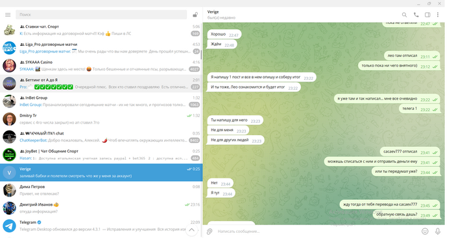Click the 4027 unread badge
454x238 pixels.
point(194,69)
